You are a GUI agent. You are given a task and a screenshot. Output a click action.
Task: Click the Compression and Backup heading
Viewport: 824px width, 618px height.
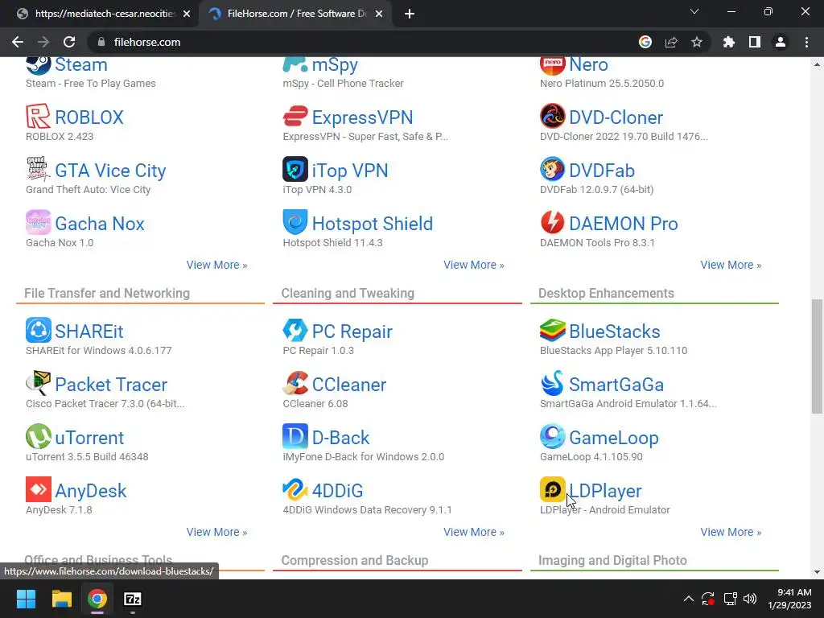tap(355, 560)
